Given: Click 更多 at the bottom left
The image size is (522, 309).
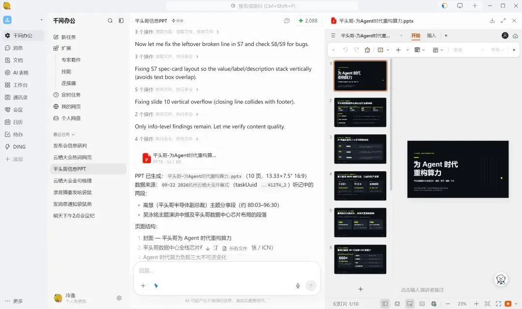Looking at the screenshot, I should point(14,301).
